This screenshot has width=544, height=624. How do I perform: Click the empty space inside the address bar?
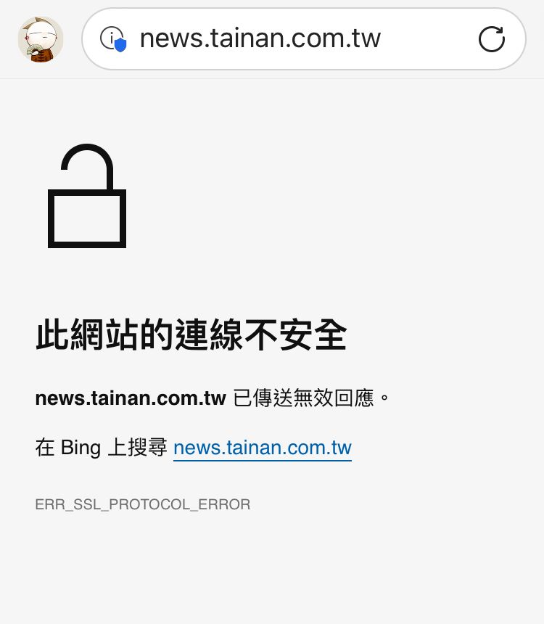[428, 39]
